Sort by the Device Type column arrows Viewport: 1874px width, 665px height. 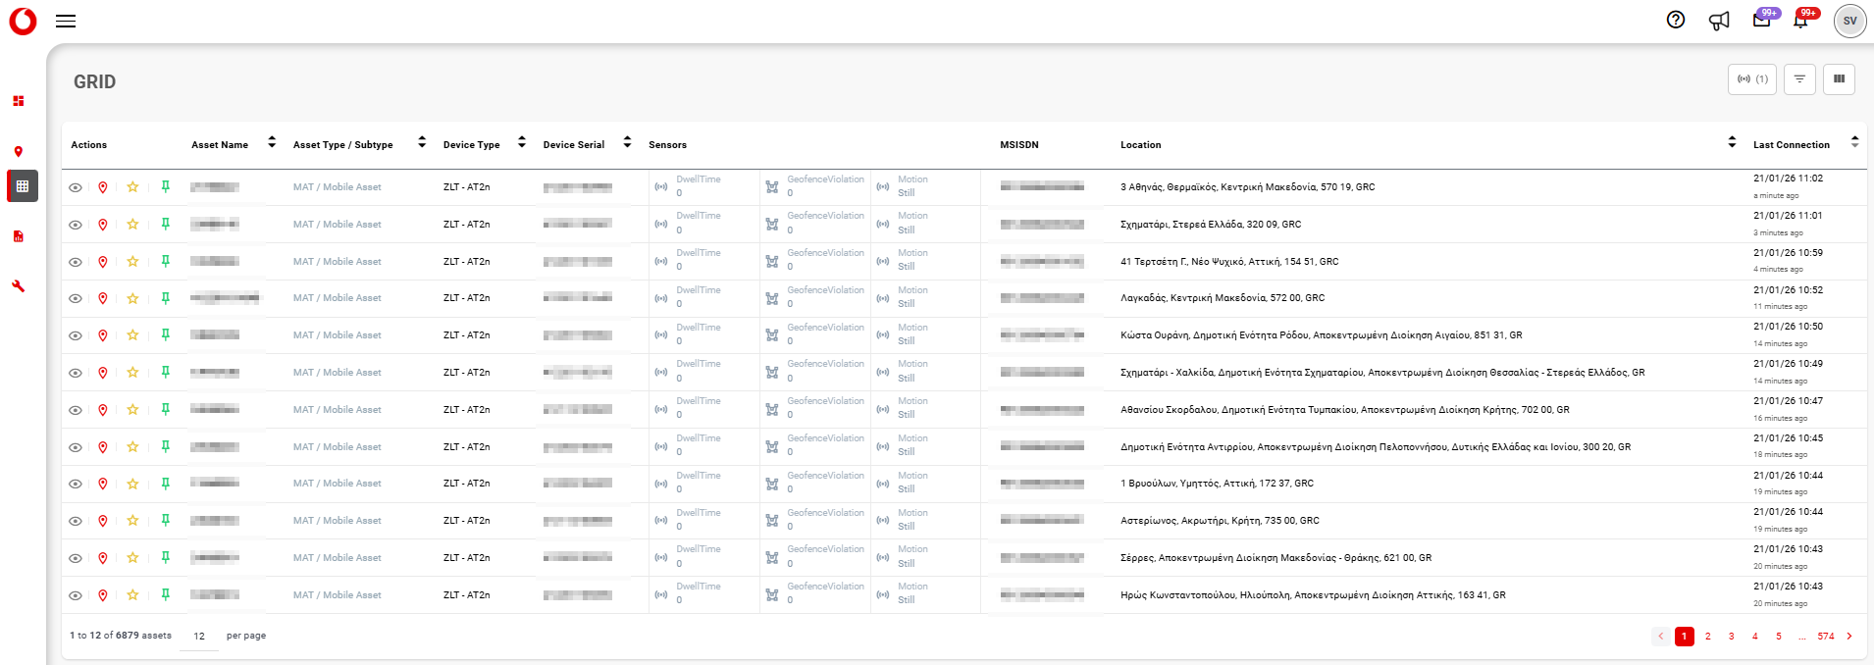click(522, 143)
